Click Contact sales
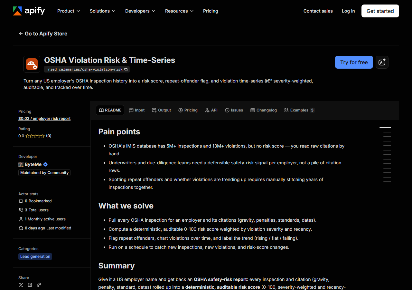This screenshot has width=412, height=290. coord(318,11)
